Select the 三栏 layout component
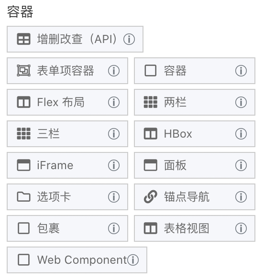This screenshot has height=280, width=264. pos(67,134)
